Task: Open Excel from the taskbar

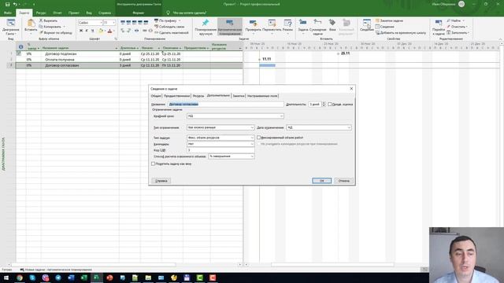Action: click(84, 277)
